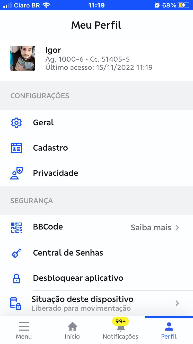
Task: Open the Cadastro settings entry
Action: click(x=50, y=148)
